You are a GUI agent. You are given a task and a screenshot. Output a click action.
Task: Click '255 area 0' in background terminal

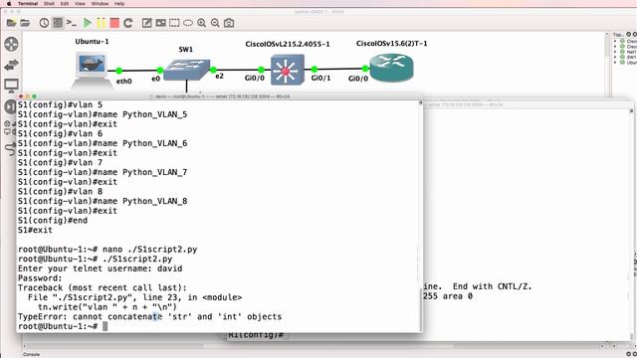(448, 296)
